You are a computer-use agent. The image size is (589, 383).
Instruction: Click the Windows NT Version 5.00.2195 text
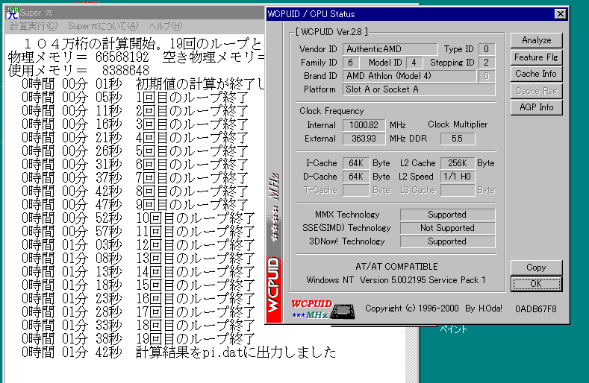[396, 280]
